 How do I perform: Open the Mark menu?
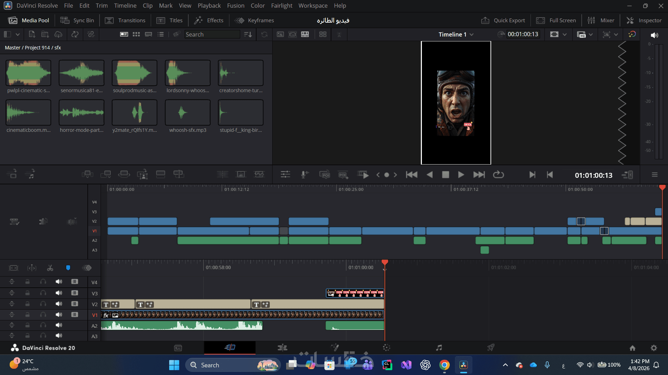(166, 6)
